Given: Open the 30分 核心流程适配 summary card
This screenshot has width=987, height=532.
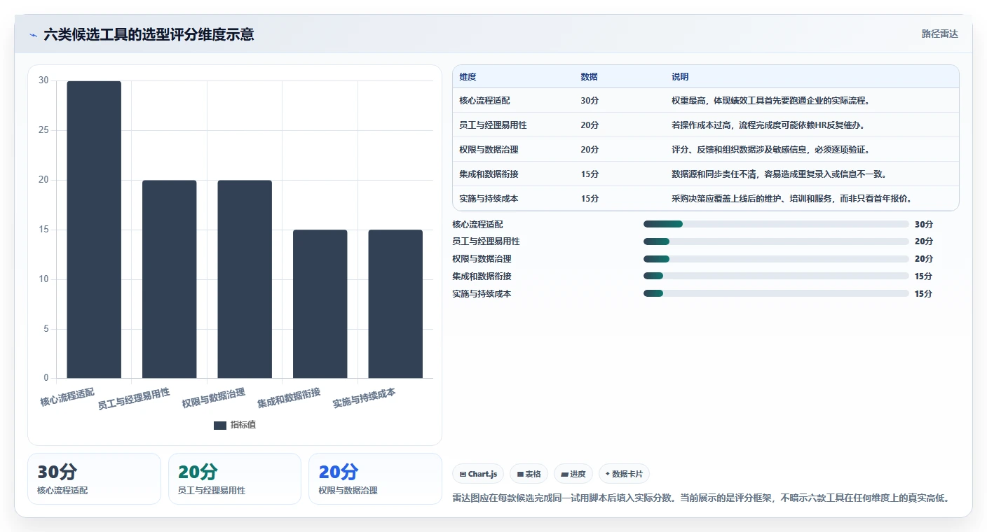Looking at the screenshot, I should point(94,479).
